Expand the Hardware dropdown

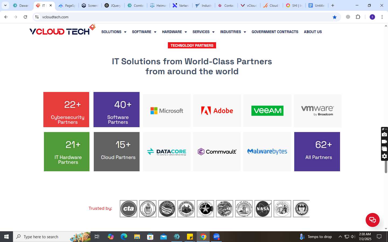click(x=174, y=32)
